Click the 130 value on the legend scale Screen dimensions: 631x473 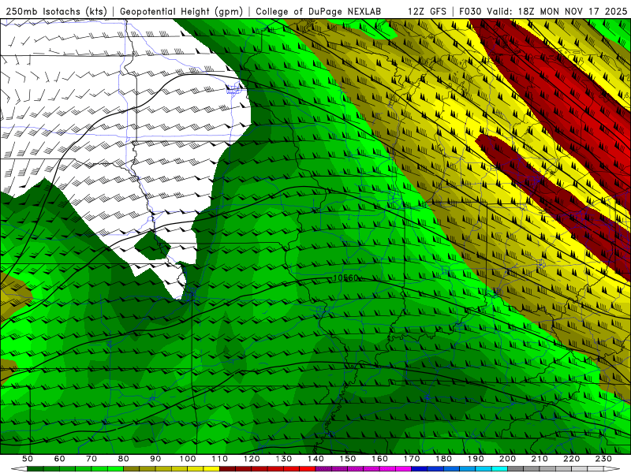(284, 459)
